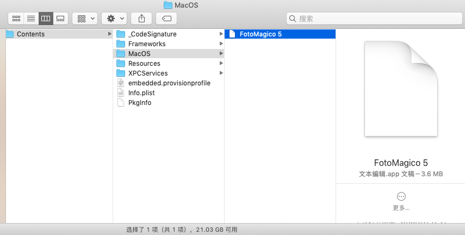Click the PkgInfo file icon
Image resolution: width=465 pixels, height=235 pixels.
[x=121, y=102]
